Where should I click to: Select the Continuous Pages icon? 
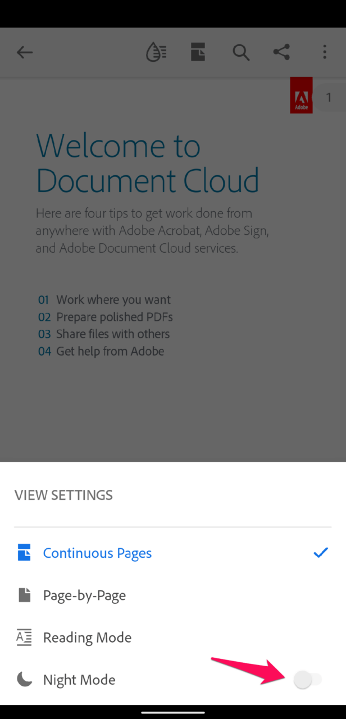click(x=24, y=553)
